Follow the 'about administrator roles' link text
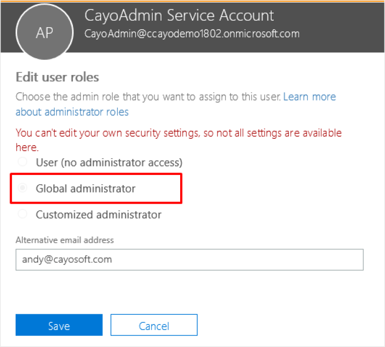385x347 pixels. [72, 112]
